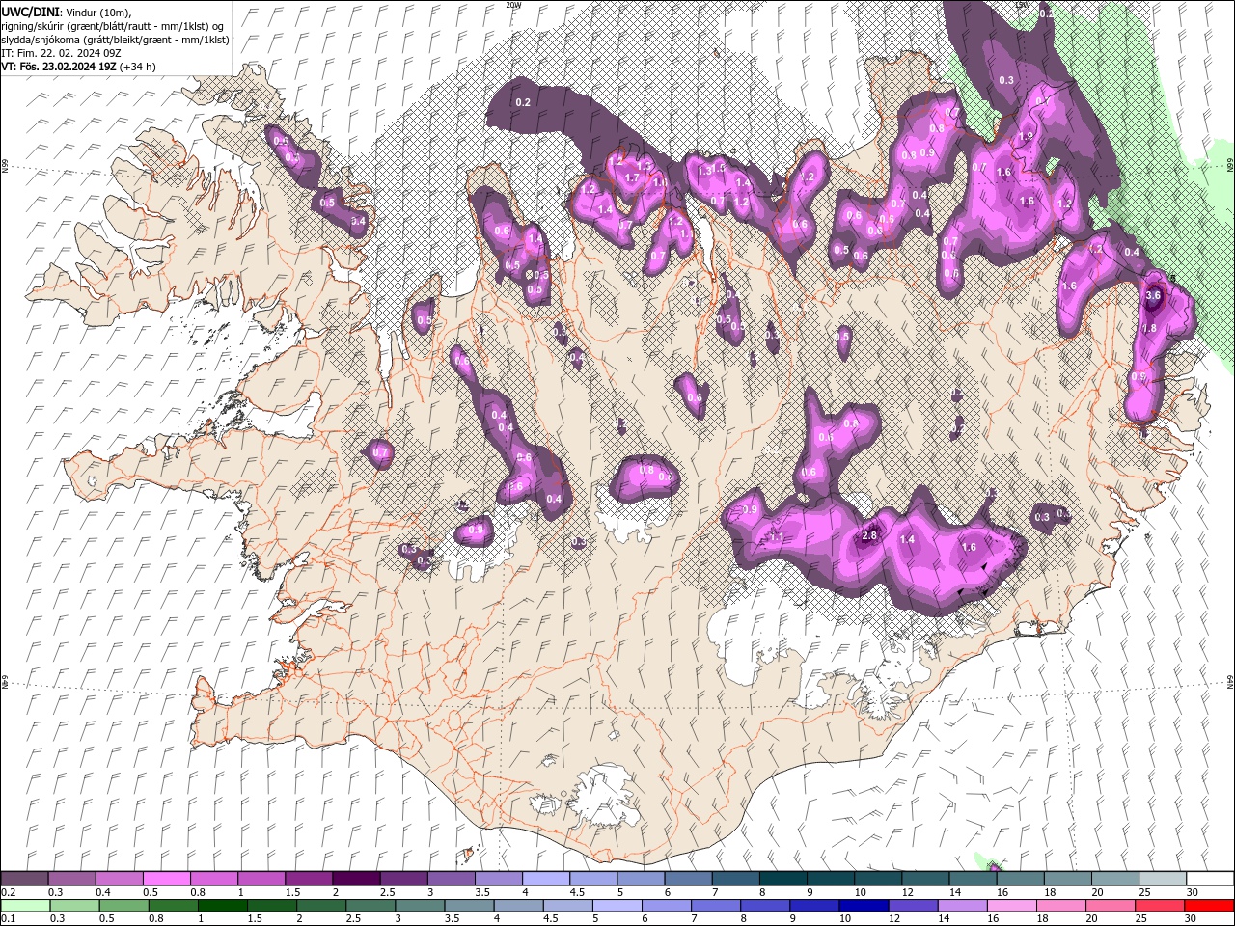
Task: Click the dark teal snow swatch between 8 and 9
Action: [782, 878]
